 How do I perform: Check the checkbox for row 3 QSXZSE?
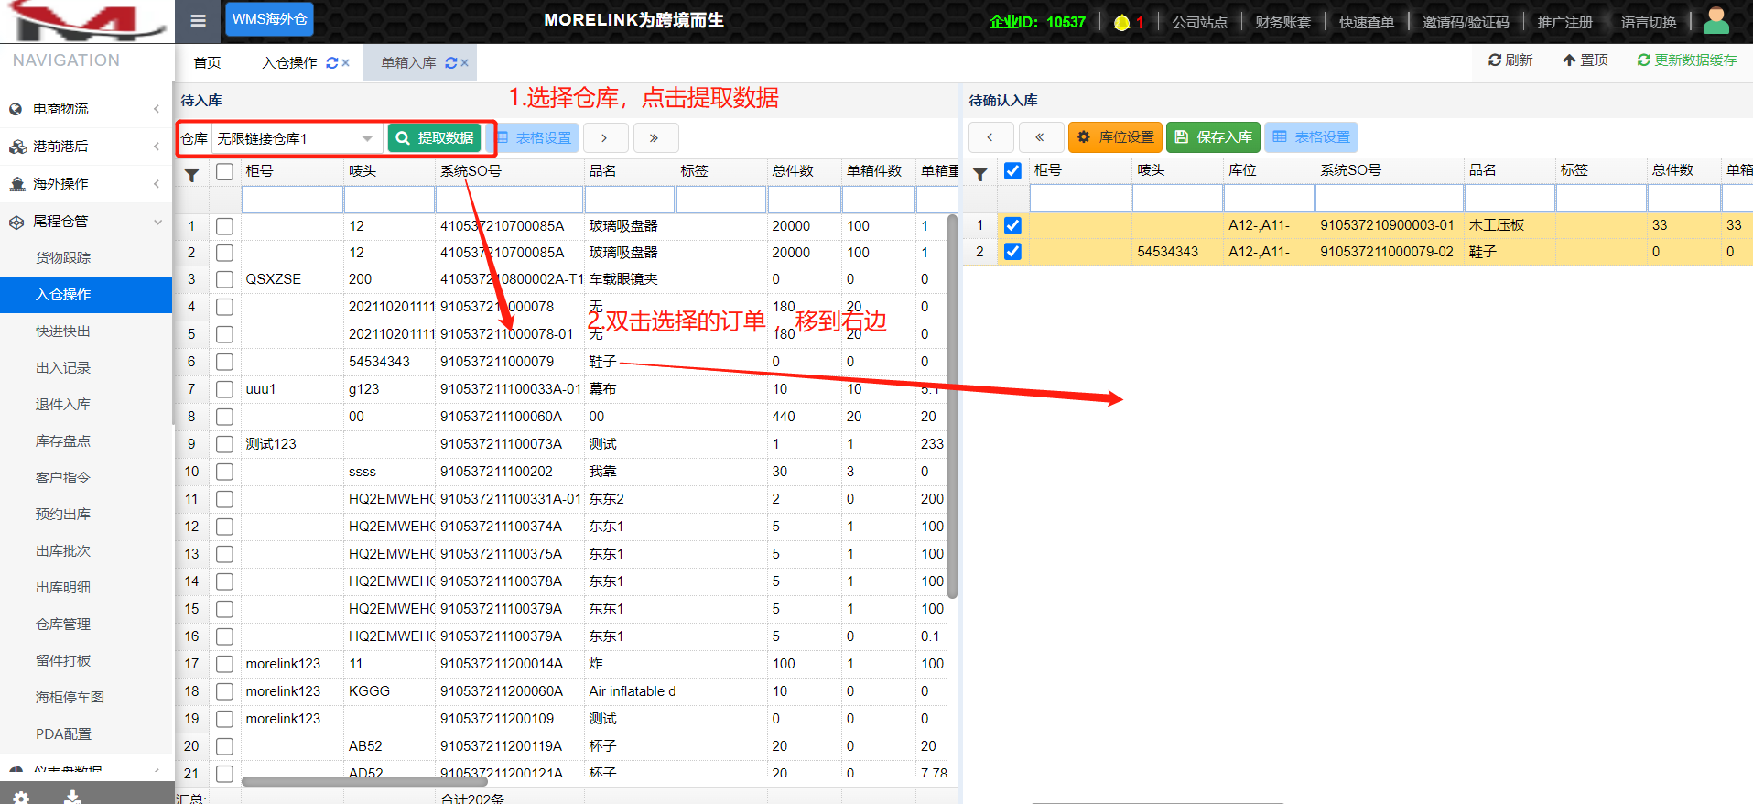(224, 279)
